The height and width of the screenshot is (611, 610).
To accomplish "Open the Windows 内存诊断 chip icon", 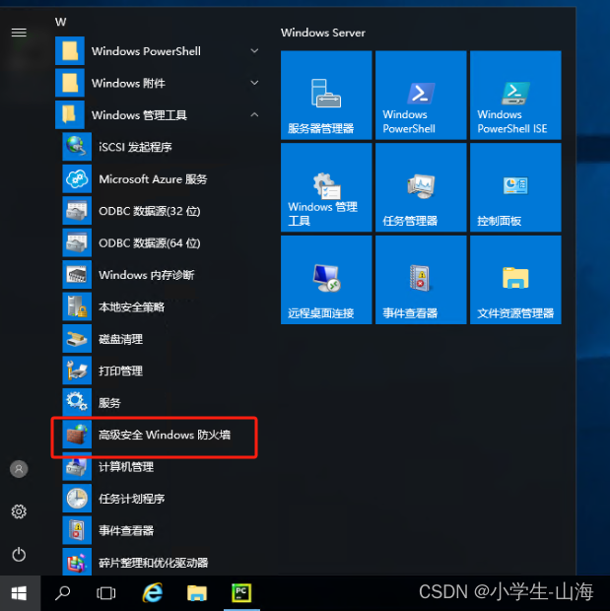I will (77, 275).
